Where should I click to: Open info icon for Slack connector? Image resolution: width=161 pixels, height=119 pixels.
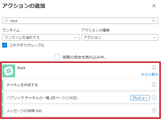click(154, 67)
